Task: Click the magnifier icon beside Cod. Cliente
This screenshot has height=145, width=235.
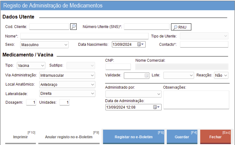Action: (73, 27)
